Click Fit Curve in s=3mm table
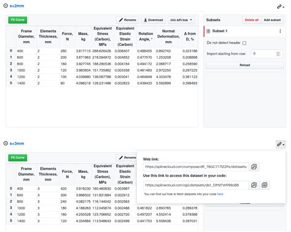 click(x=18, y=158)
